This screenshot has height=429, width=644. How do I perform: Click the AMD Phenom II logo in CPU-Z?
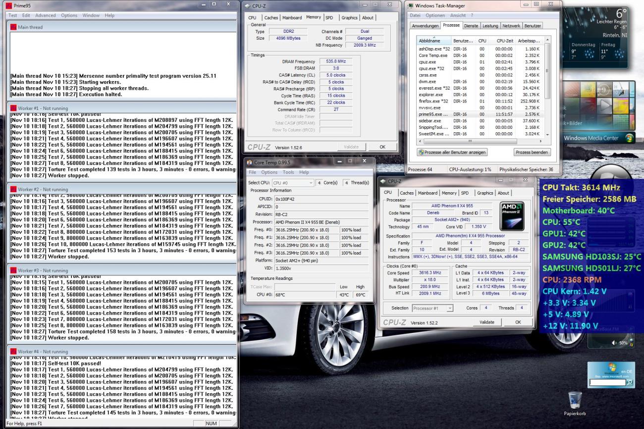click(x=512, y=216)
